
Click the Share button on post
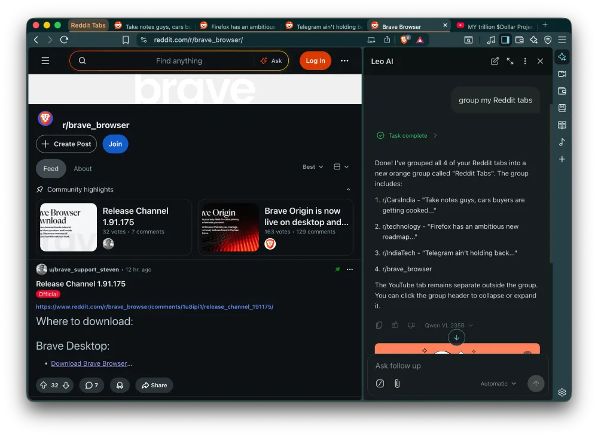[154, 385]
